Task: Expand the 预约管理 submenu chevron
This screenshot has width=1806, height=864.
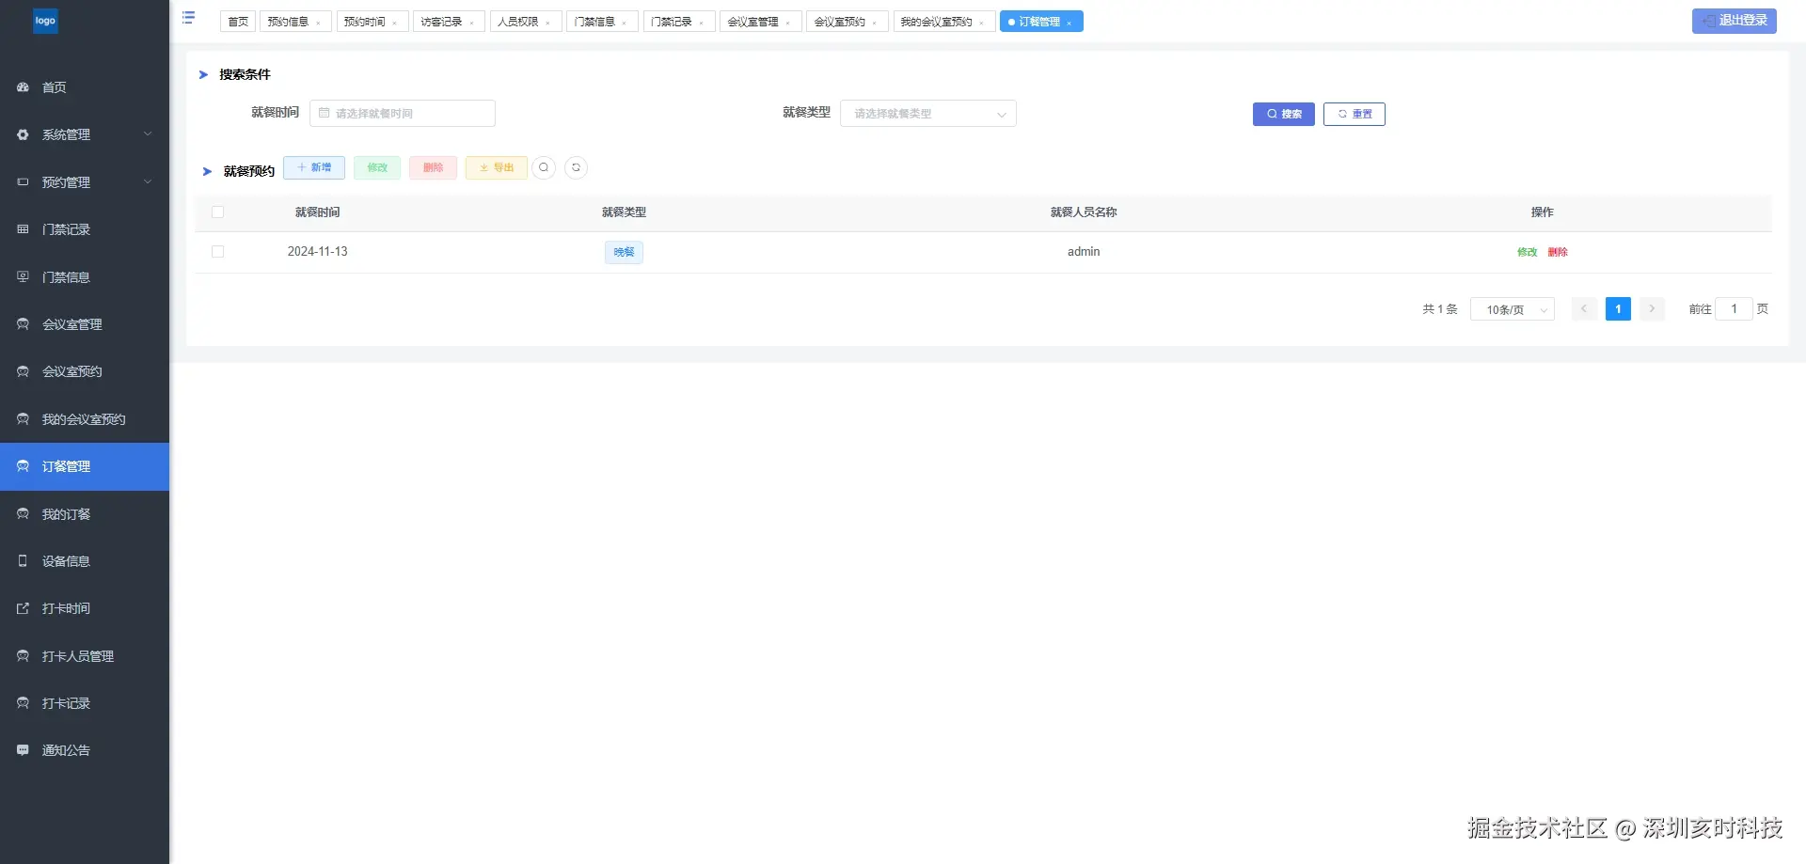Action: pos(148,182)
